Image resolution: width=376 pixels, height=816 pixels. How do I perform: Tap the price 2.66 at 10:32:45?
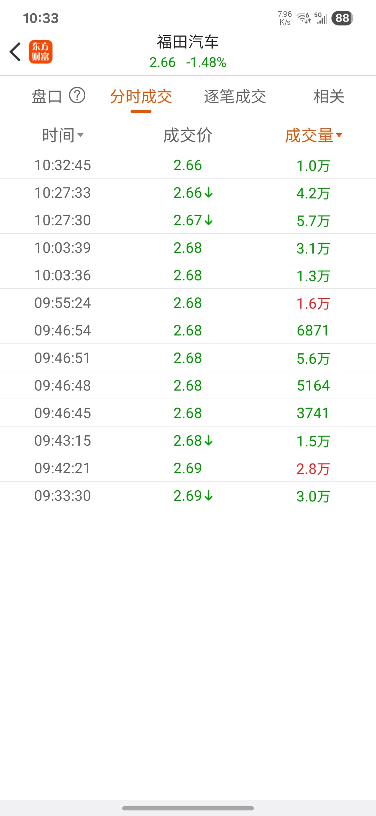click(188, 165)
